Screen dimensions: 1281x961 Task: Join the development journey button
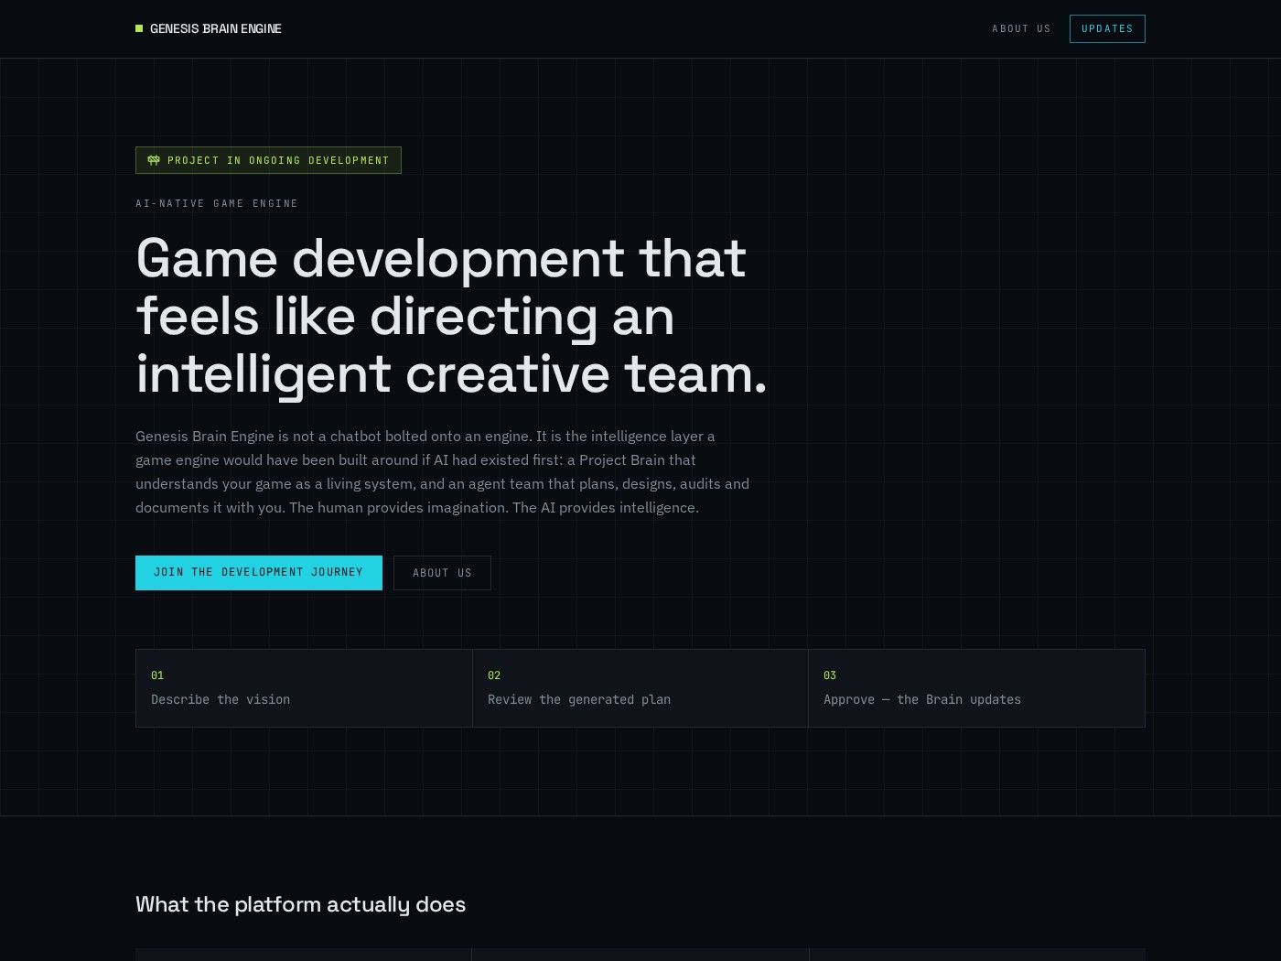[259, 573]
